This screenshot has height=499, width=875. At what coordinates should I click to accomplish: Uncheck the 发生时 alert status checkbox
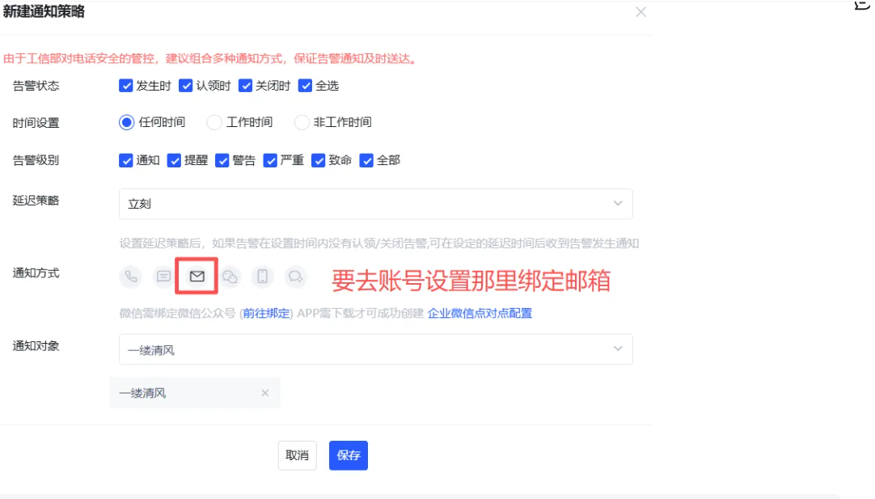pos(126,86)
